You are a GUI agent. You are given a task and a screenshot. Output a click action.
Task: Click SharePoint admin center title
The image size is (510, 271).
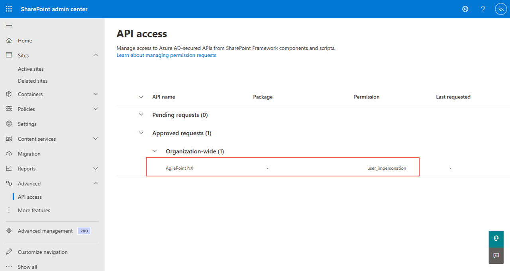click(54, 9)
